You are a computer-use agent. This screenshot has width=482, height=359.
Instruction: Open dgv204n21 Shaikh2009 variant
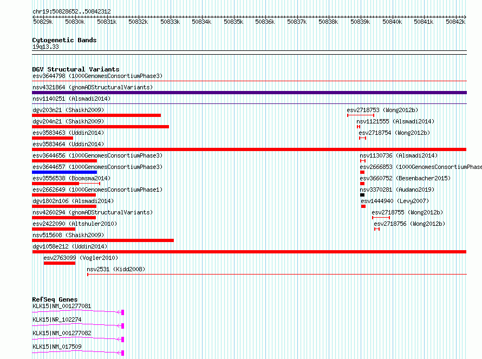click(68, 121)
